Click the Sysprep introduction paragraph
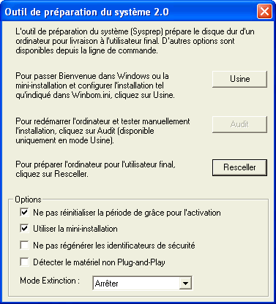The width and height of the screenshot is (276, 304). click(x=135, y=41)
